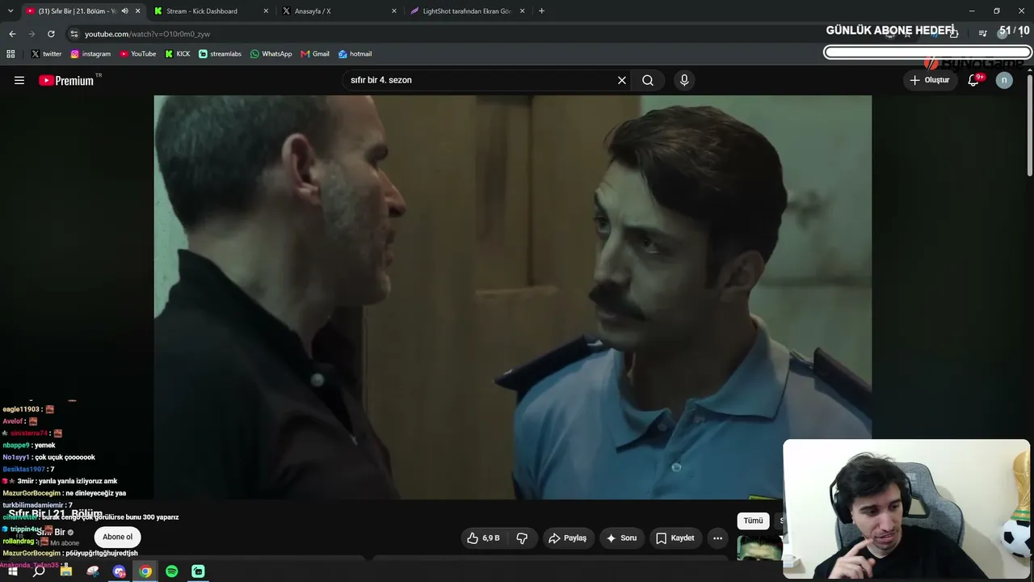Open Spotify from the taskbar

coord(171,571)
